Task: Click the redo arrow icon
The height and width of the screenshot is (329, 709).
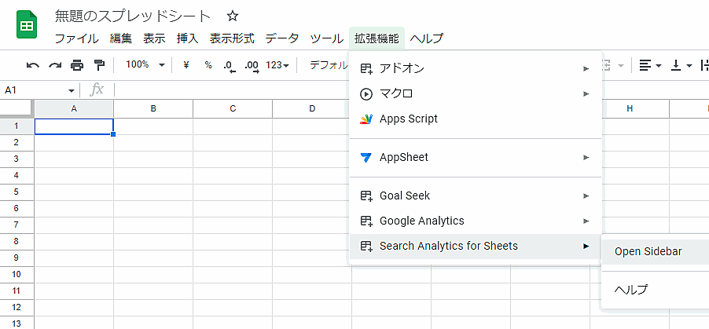Action: [55, 65]
